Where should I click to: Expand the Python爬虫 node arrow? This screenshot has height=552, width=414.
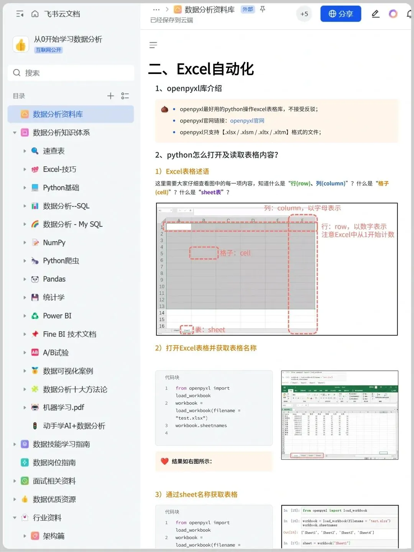coord(25,261)
